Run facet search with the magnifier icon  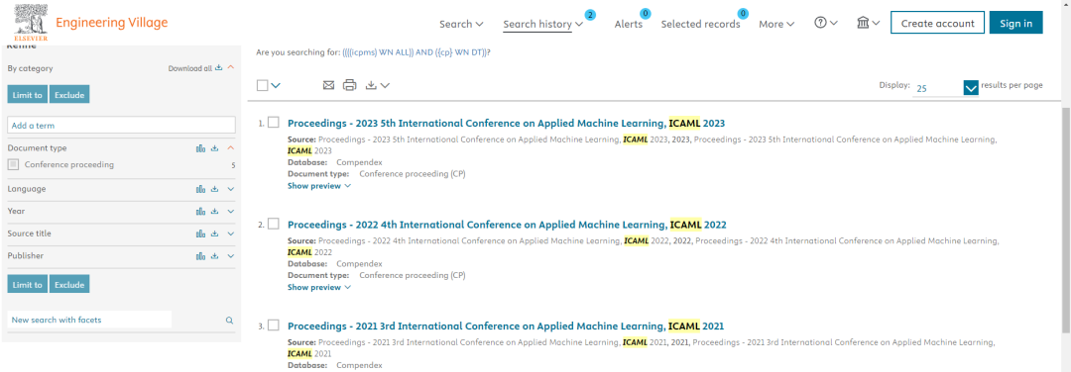(229, 320)
